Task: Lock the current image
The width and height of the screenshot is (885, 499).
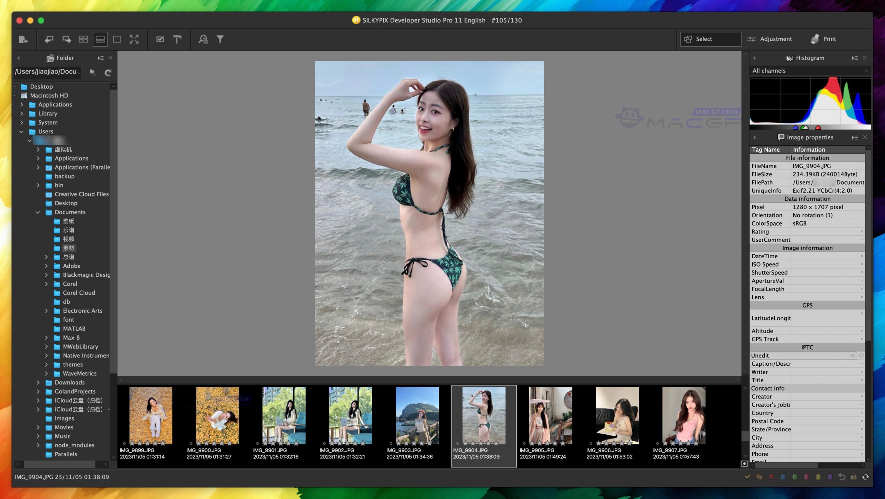Action: [x=853, y=477]
